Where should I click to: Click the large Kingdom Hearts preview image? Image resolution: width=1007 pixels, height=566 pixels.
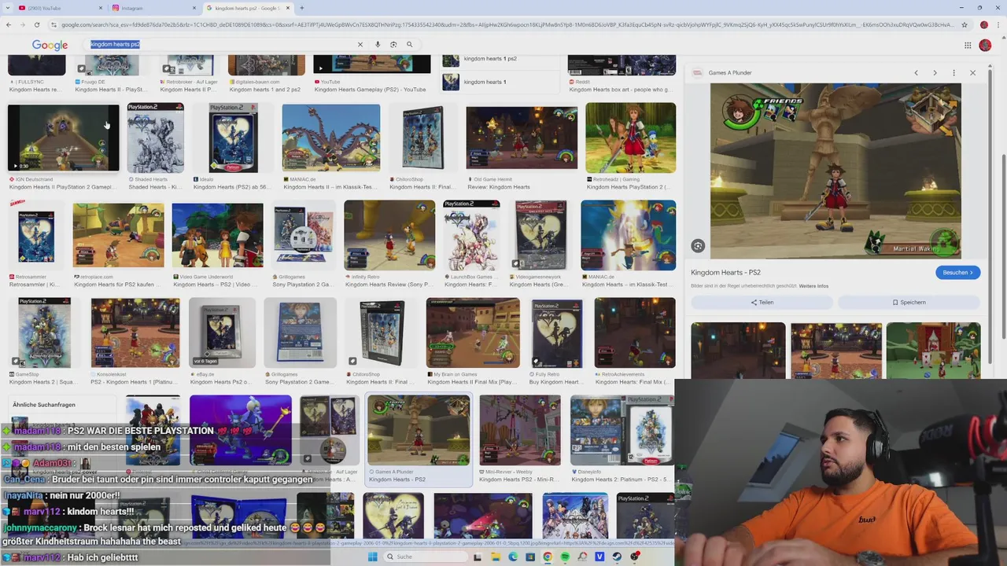[x=835, y=171]
